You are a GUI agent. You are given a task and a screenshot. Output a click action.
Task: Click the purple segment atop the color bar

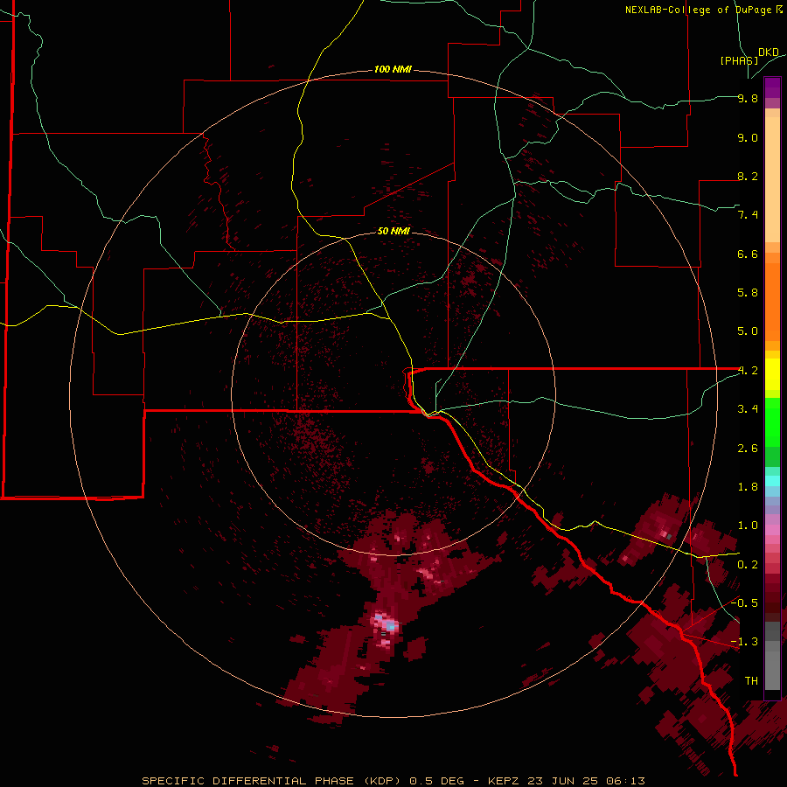pos(772,88)
